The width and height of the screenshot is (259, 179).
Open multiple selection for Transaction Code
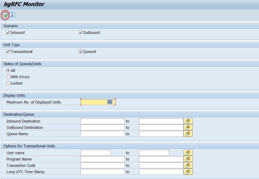pos(188,165)
